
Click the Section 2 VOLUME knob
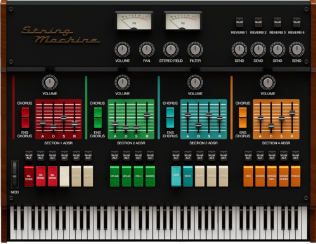click(x=123, y=83)
